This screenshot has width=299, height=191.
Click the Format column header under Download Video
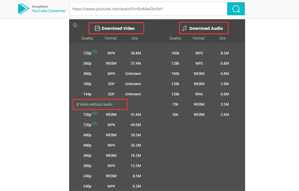[110, 38]
